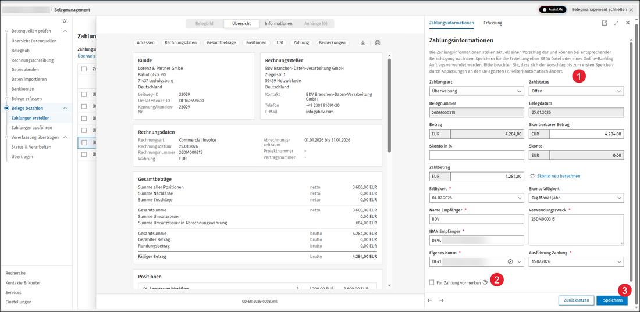
Task: Edit the Name Empfänger field
Action: tap(477, 219)
